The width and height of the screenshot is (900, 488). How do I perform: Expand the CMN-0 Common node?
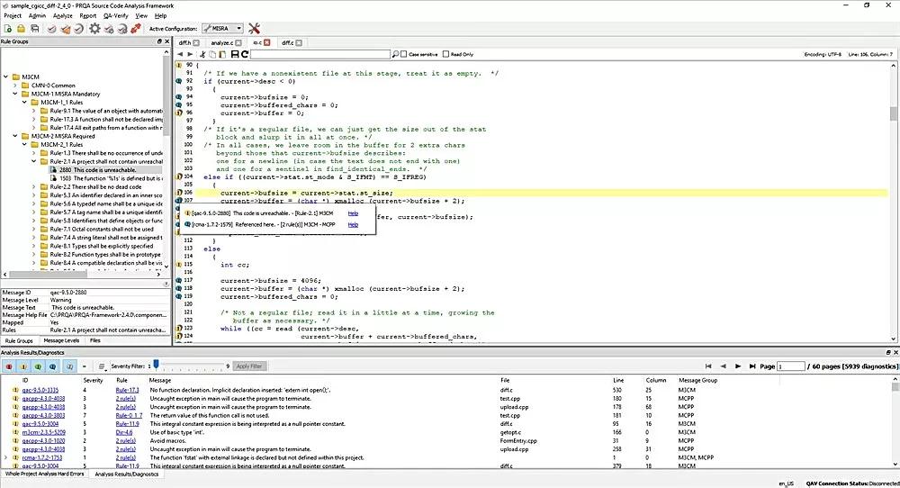15,85
